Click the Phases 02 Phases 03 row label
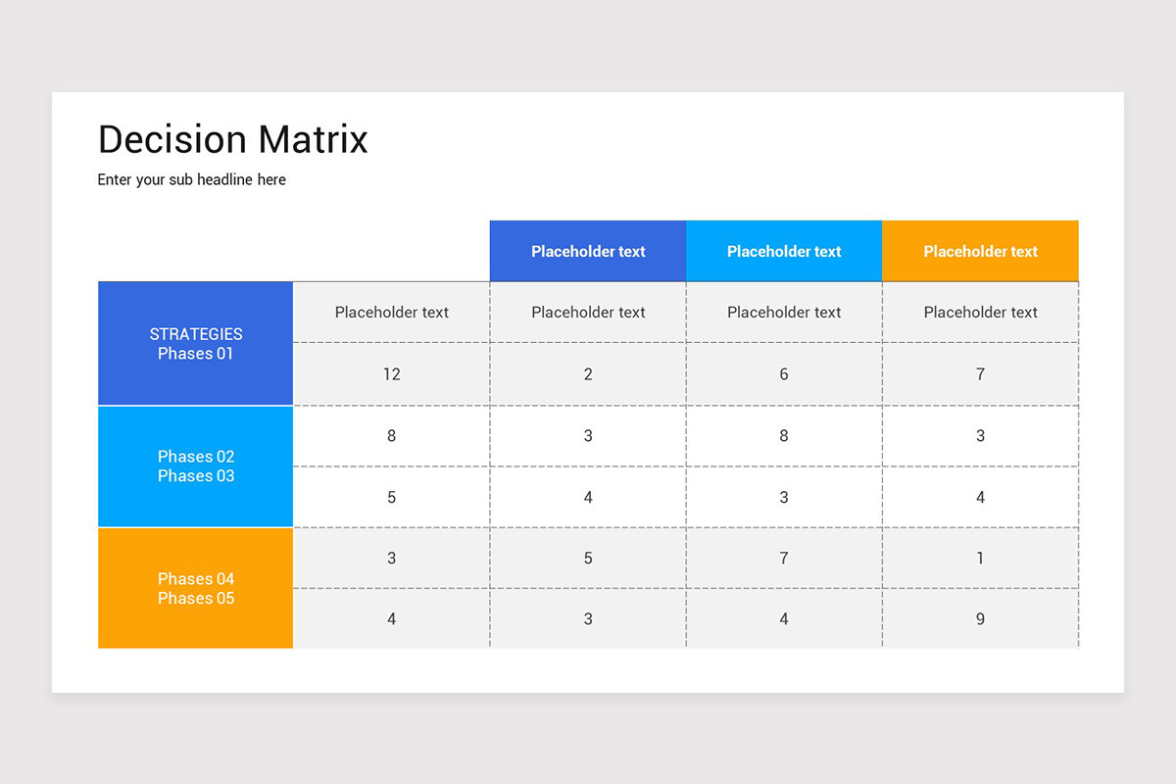 pyautogui.click(x=196, y=466)
